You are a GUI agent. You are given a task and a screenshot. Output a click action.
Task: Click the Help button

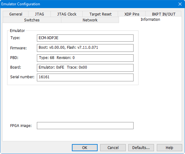170,147
